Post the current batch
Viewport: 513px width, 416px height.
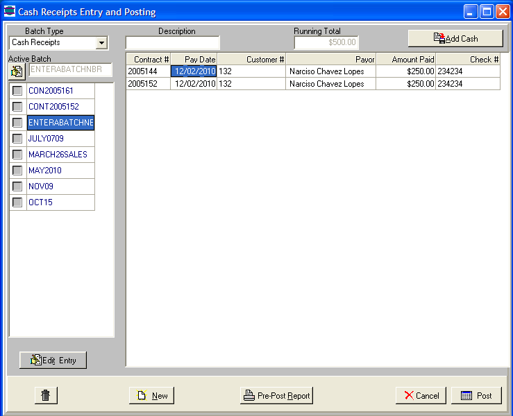[476, 395]
